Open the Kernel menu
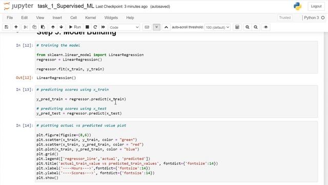The width and height of the screenshot is (328, 185). tap(90, 17)
